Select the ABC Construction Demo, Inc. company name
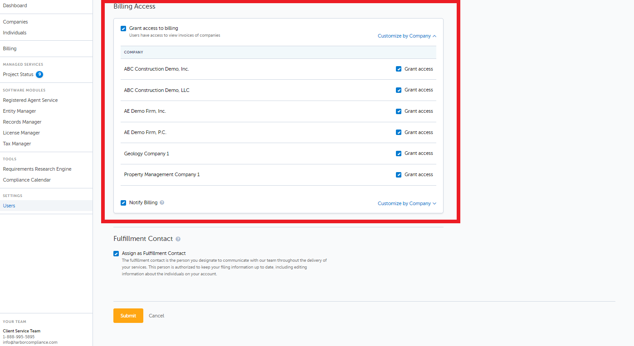This screenshot has height=346, width=634. (x=156, y=69)
